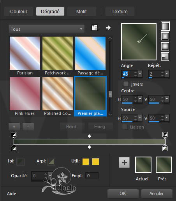Select the radial gradient style icon
176x201 pixels.
point(165,56)
